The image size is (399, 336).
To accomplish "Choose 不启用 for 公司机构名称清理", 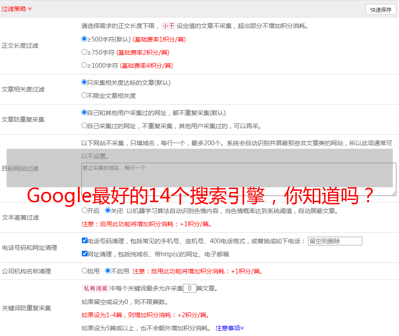I will [x=108, y=271].
